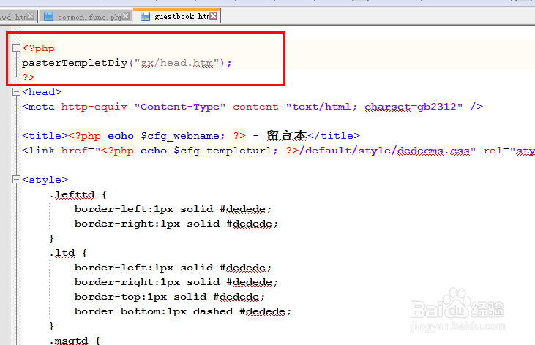Click the <link tag text

(x=38, y=151)
